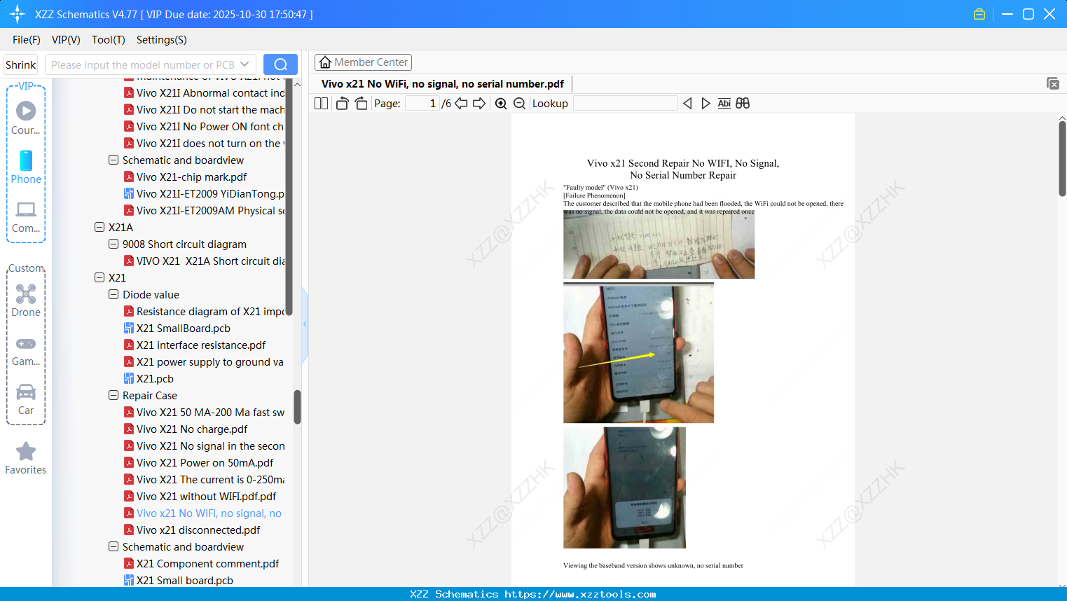Open X21 Small board.pcb
Image resolution: width=1067 pixels, height=601 pixels.
click(x=184, y=581)
